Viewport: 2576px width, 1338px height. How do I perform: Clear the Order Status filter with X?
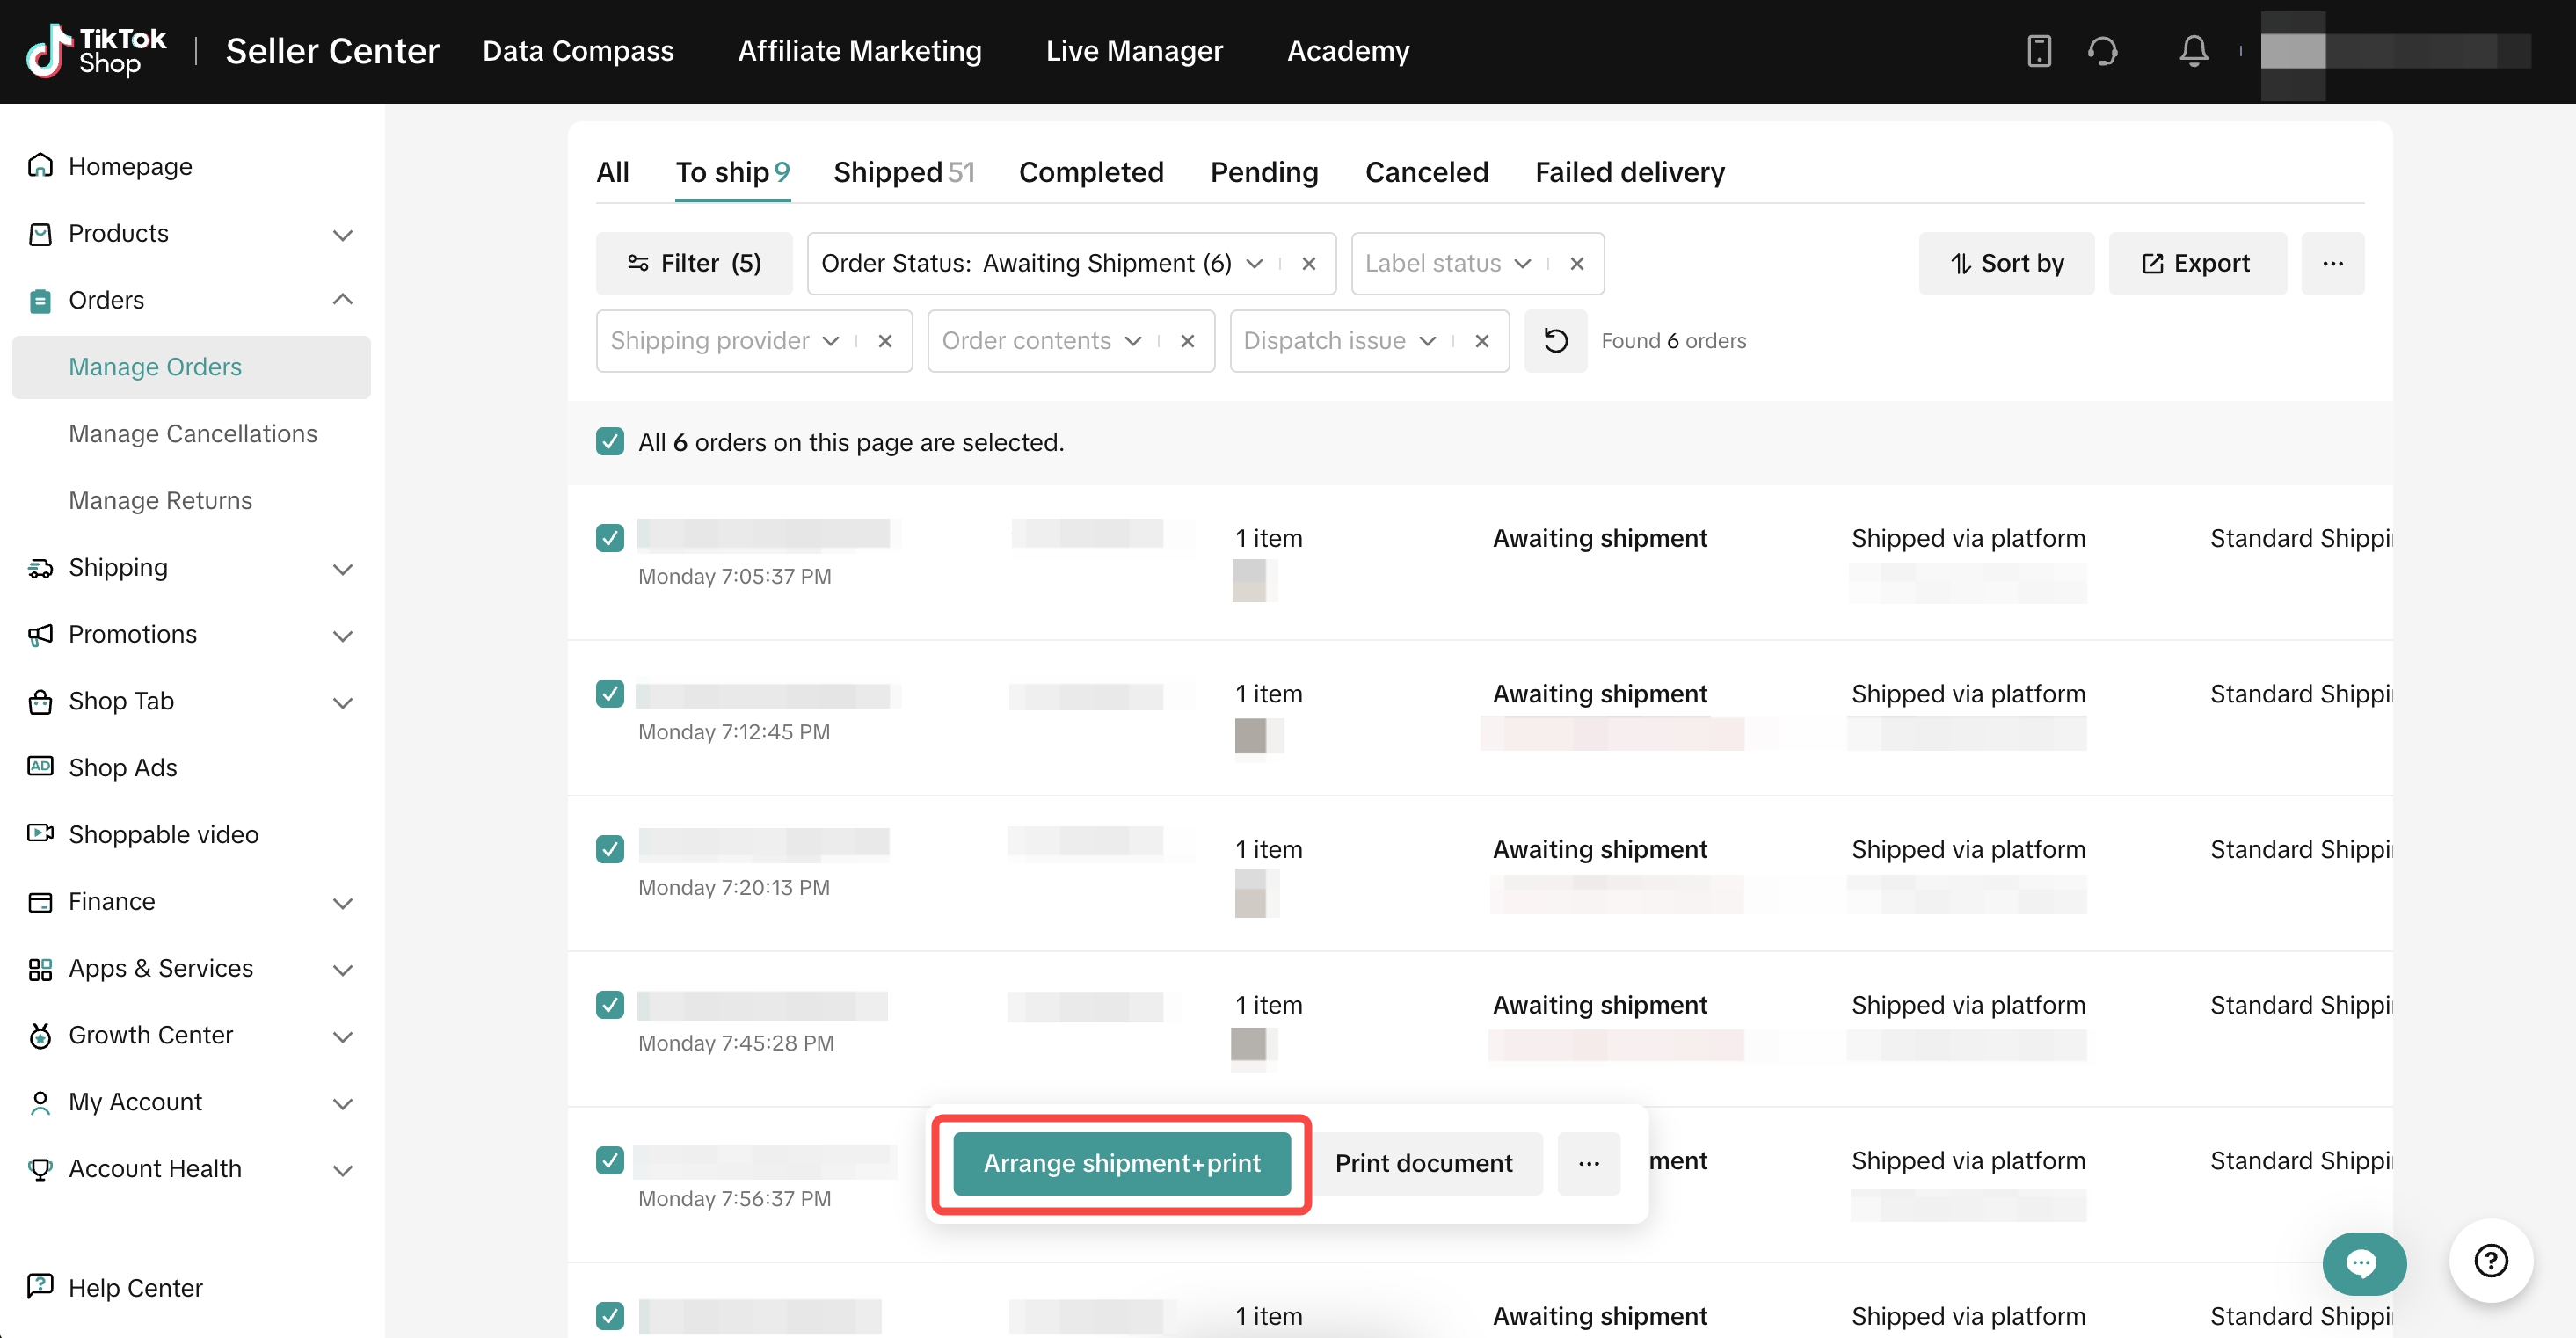coord(1308,264)
